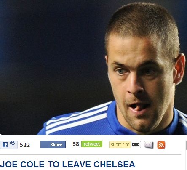The width and height of the screenshot is (187, 170).
Task: Click the Facebook logo on like button
Action: (x=5, y=145)
